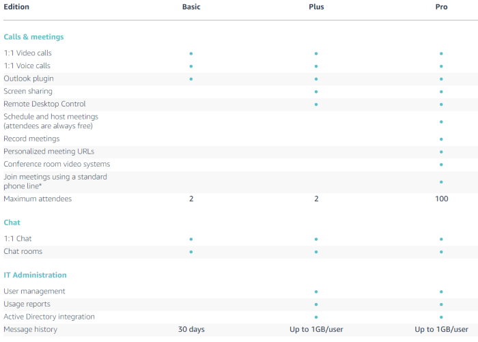Click the Pro dot for Record meetings

(x=442, y=139)
